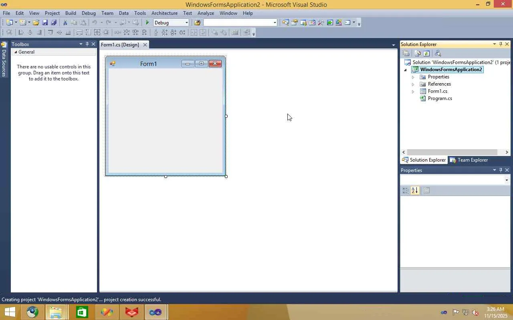Switch to the Team Explorer tab
The image size is (513, 320).
(469, 160)
